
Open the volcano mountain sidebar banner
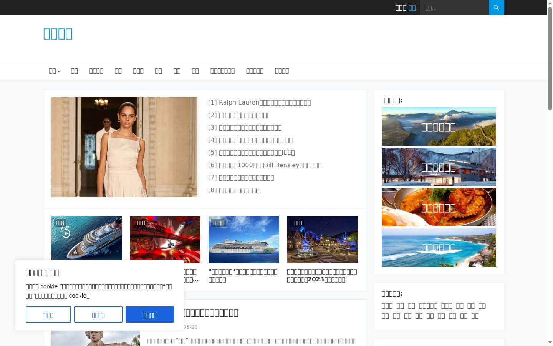click(439, 126)
